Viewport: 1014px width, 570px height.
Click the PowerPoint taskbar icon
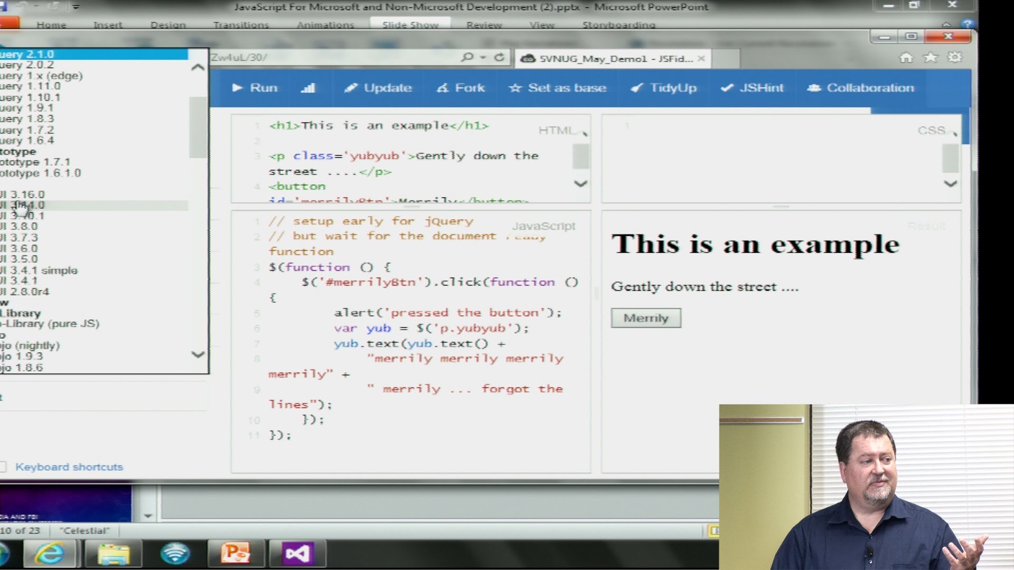click(x=236, y=553)
